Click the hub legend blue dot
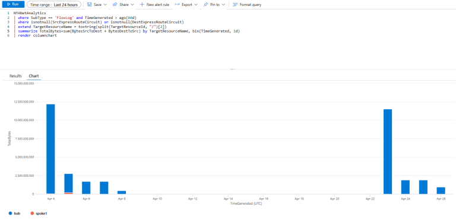This screenshot has width=456, height=219. click(10, 214)
